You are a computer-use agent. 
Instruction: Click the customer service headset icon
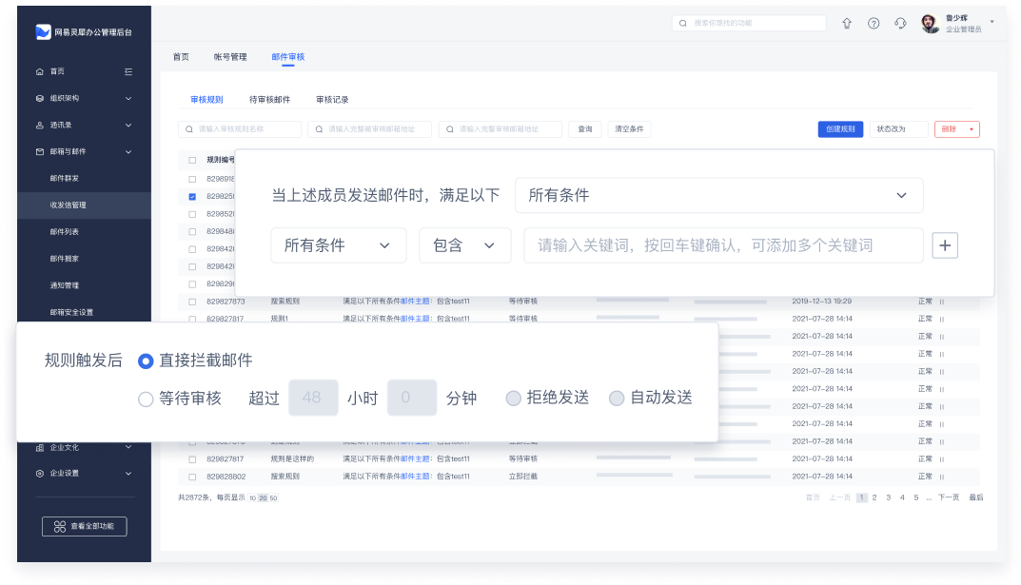click(x=900, y=24)
